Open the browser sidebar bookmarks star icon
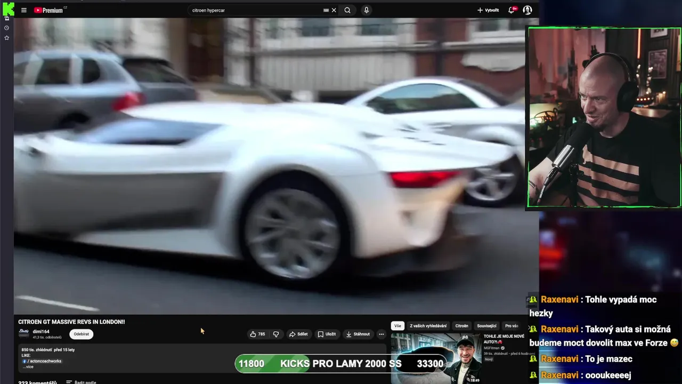Viewport: 682px width, 384px height. click(x=6, y=38)
